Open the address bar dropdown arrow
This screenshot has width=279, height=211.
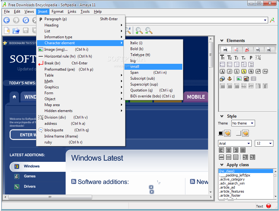click(265, 20)
